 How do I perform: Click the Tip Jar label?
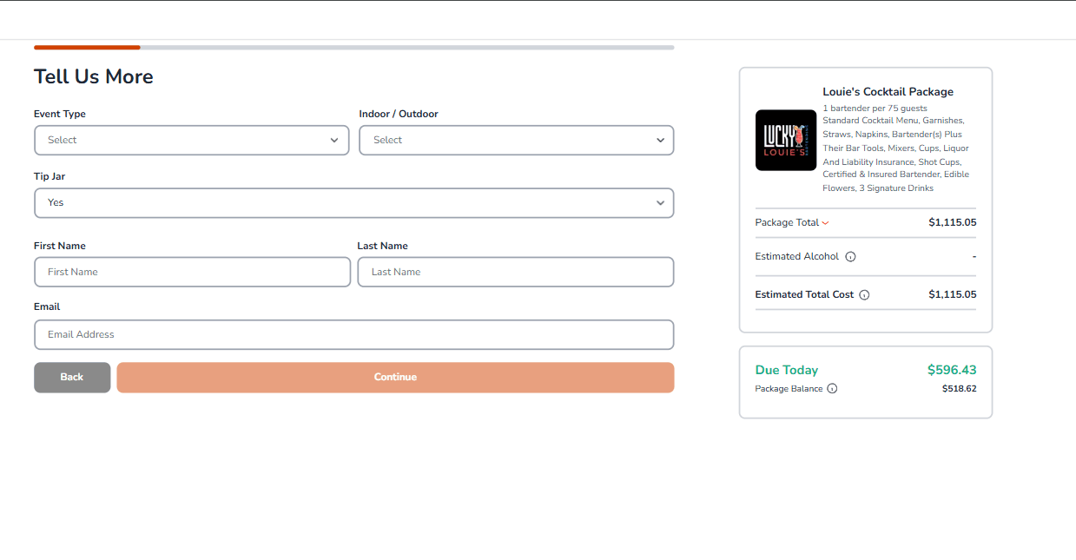click(x=50, y=176)
